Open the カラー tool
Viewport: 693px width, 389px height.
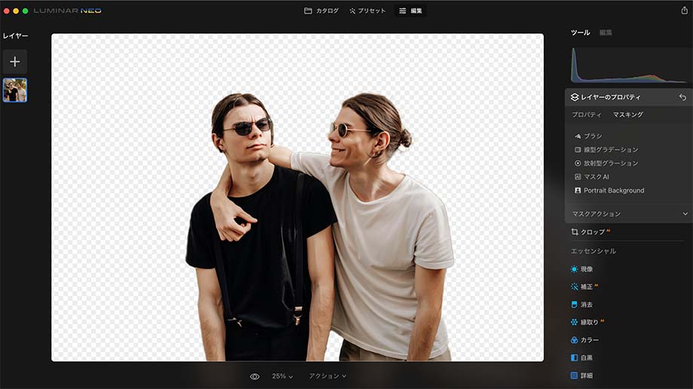pos(585,340)
